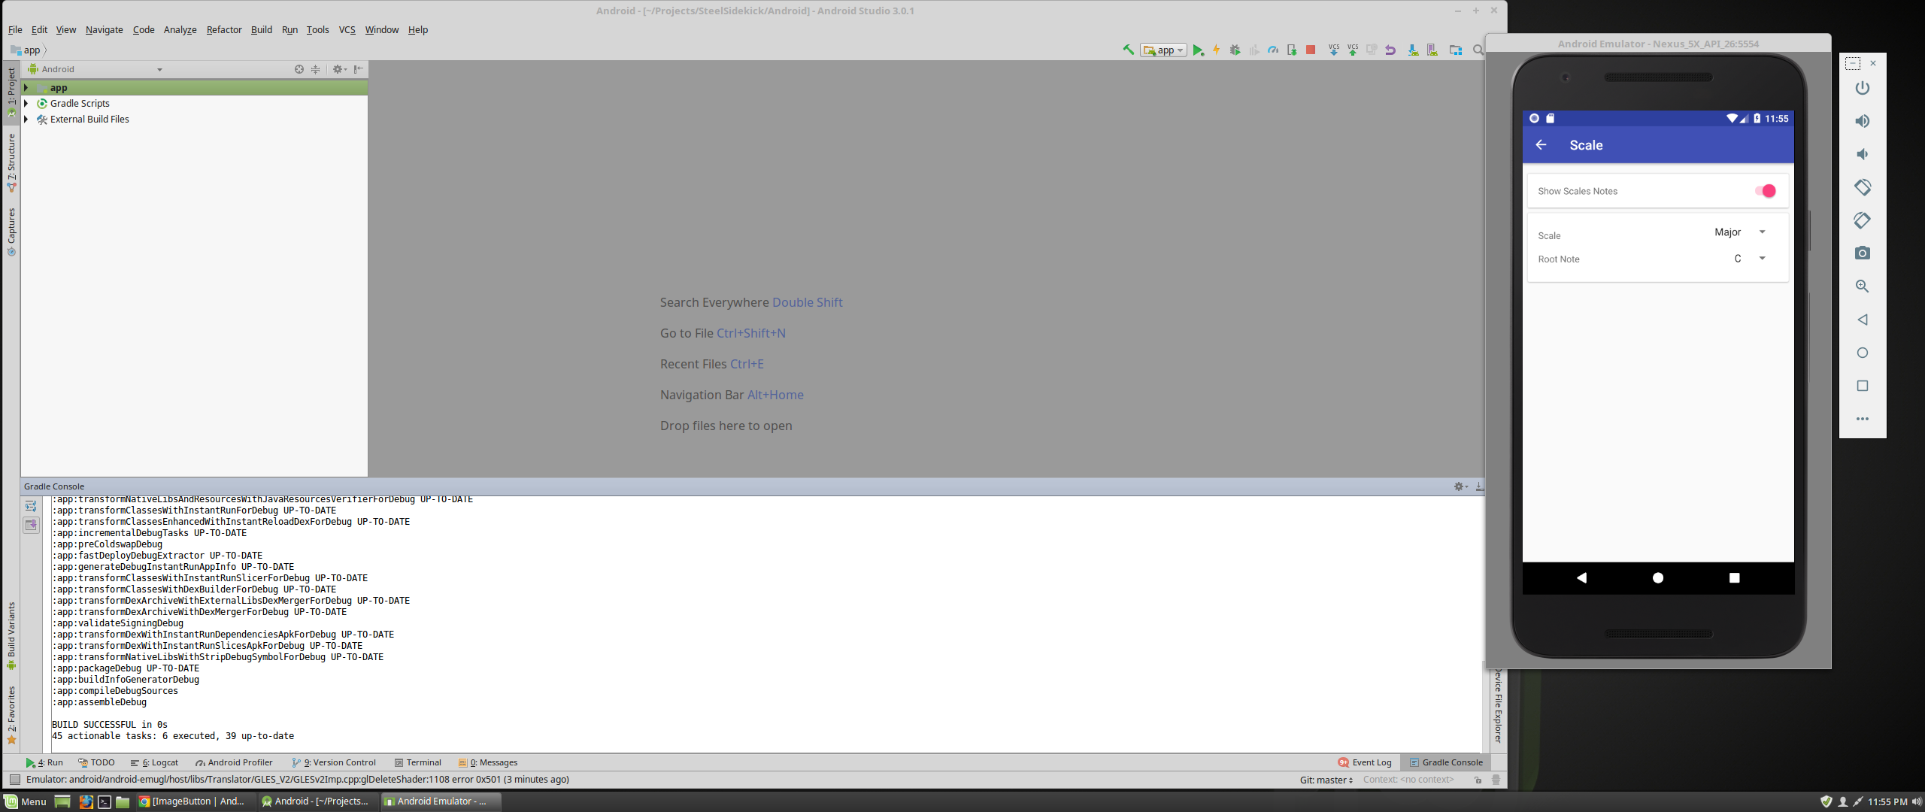The image size is (1925, 812).
Task: Take emulator screenshot with camera icon
Action: click(x=1863, y=253)
